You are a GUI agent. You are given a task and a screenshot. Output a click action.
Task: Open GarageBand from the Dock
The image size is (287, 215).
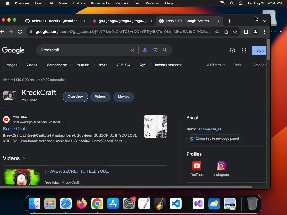point(160,204)
